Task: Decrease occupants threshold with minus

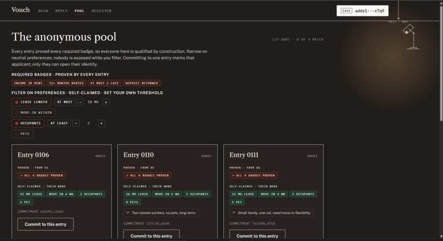Action: pos(76,124)
